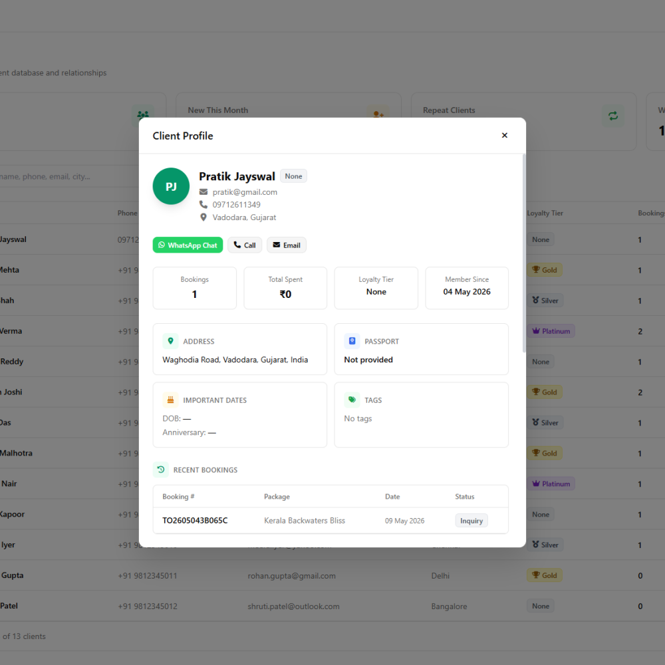Click Kerala Backwaters Bliss package
Image resolution: width=665 pixels, height=665 pixels.
click(x=305, y=521)
